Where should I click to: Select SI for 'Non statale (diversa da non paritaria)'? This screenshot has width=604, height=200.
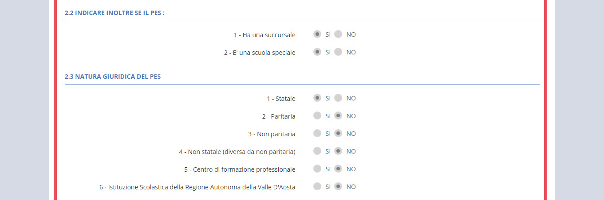coord(317,151)
